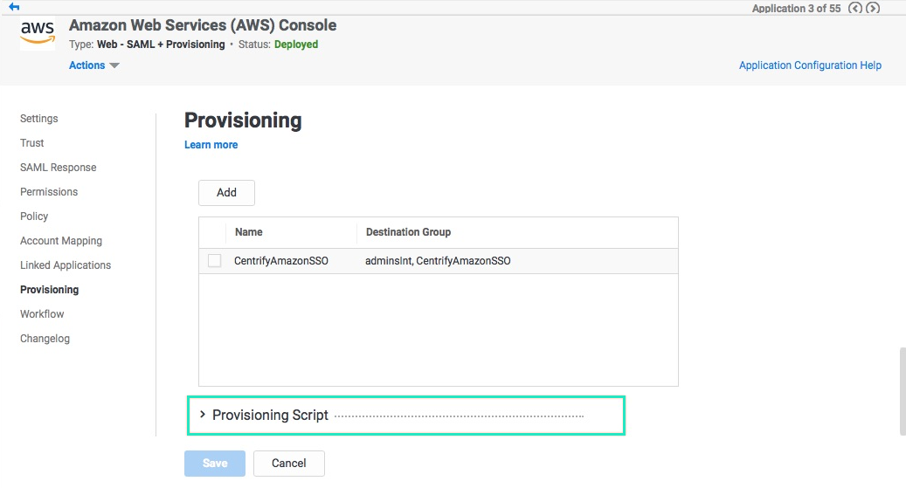This screenshot has height=488, width=906.
Task: Click the AWS logo icon
Action: point(38,33)
